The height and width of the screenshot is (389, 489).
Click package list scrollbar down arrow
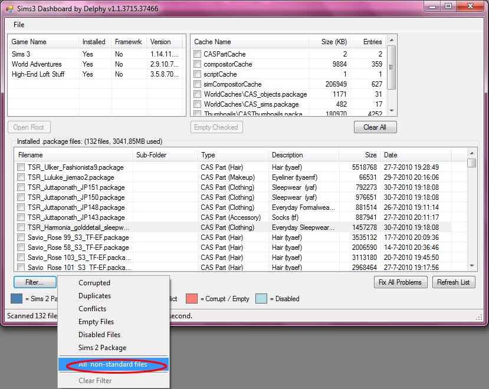coord(472,266)
